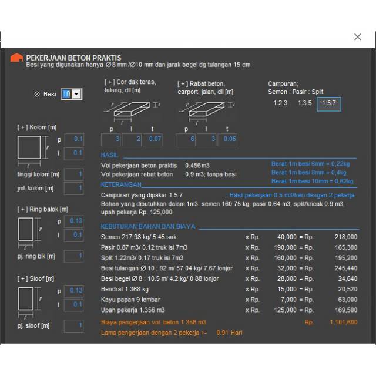Click the jml. kolom input field
Screen dimensions: 376x376
[x=73, y=188]
